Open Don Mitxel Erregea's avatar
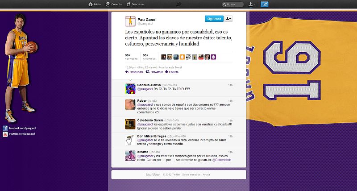The height and width of the screenshot is (191, 357). (129, 140)
